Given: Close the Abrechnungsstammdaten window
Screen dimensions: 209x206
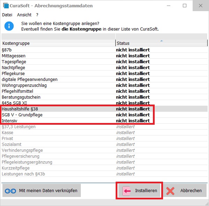Looking at the screenshot, I should click(201, 6).
